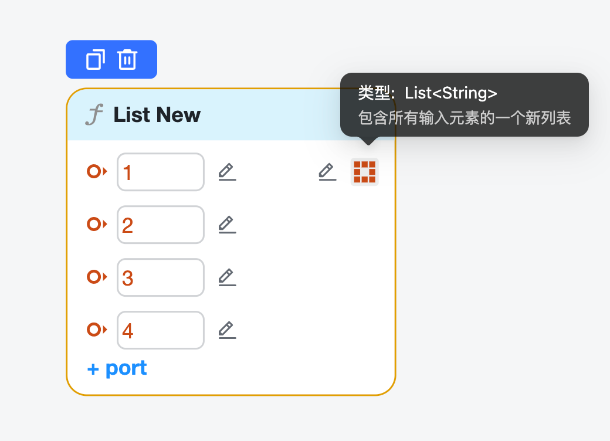Image resolution: width=610 pixels, height=441 pixels.
Task: Click the fourth input port connector
Action: tap(96, 330)
